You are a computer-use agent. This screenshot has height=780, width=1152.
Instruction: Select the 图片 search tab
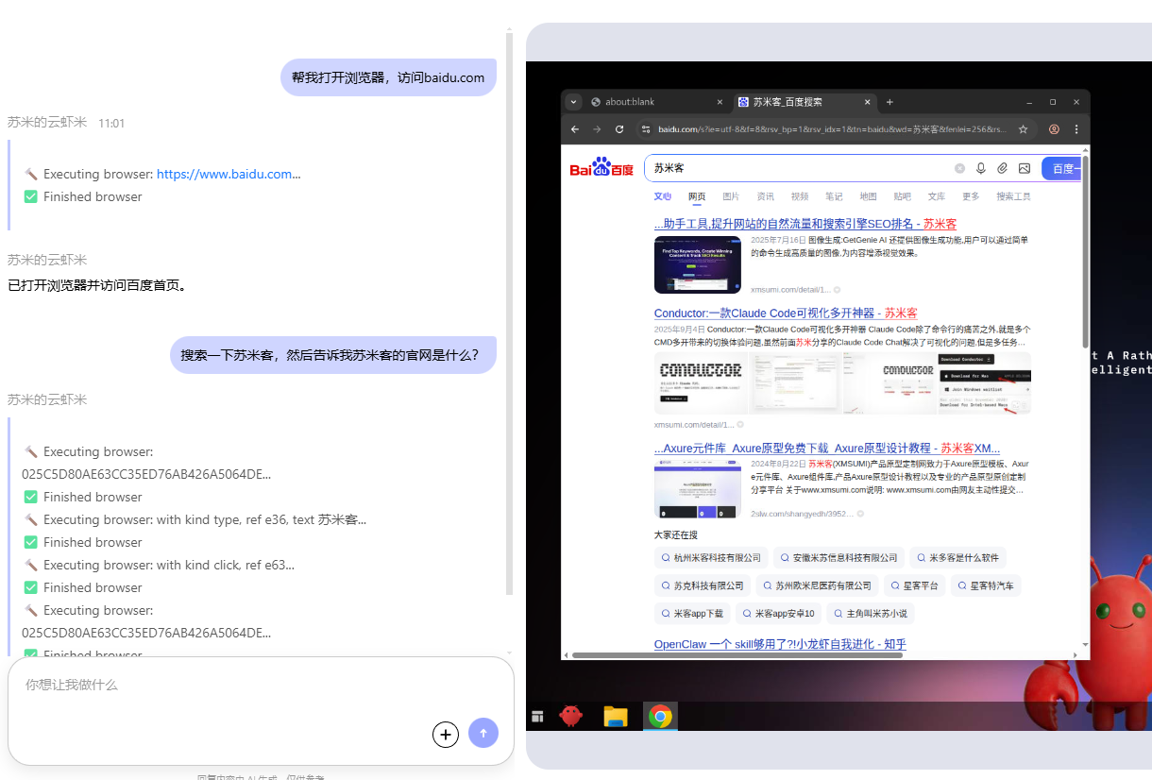[731, 196]
